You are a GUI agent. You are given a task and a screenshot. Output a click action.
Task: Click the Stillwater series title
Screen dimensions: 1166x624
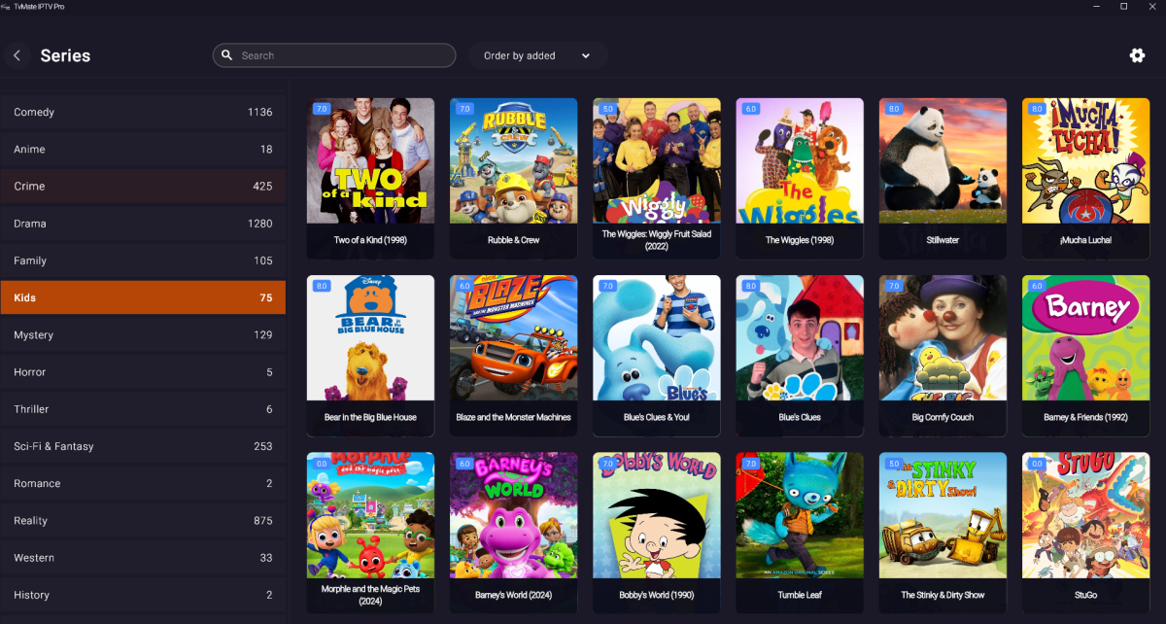(x=943, y=240)
